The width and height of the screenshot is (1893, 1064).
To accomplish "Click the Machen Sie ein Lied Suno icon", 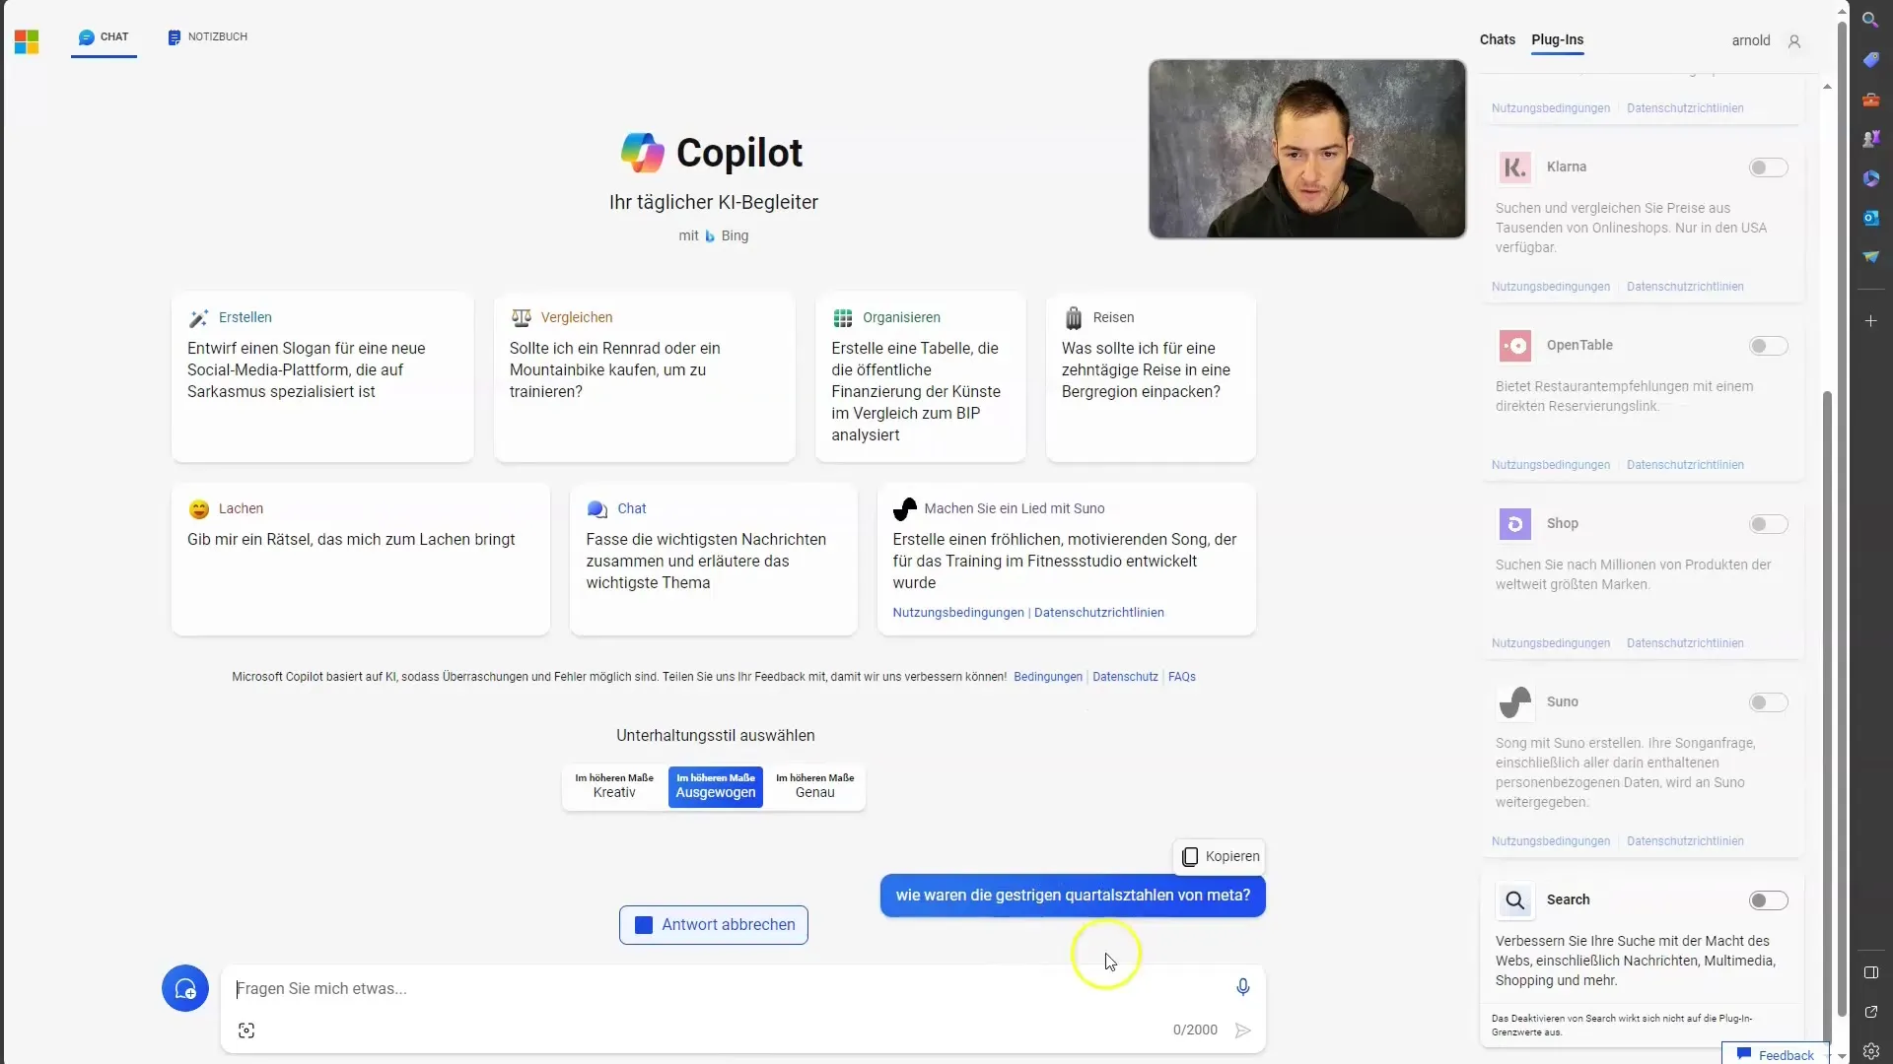I will [x=903, y=508].
